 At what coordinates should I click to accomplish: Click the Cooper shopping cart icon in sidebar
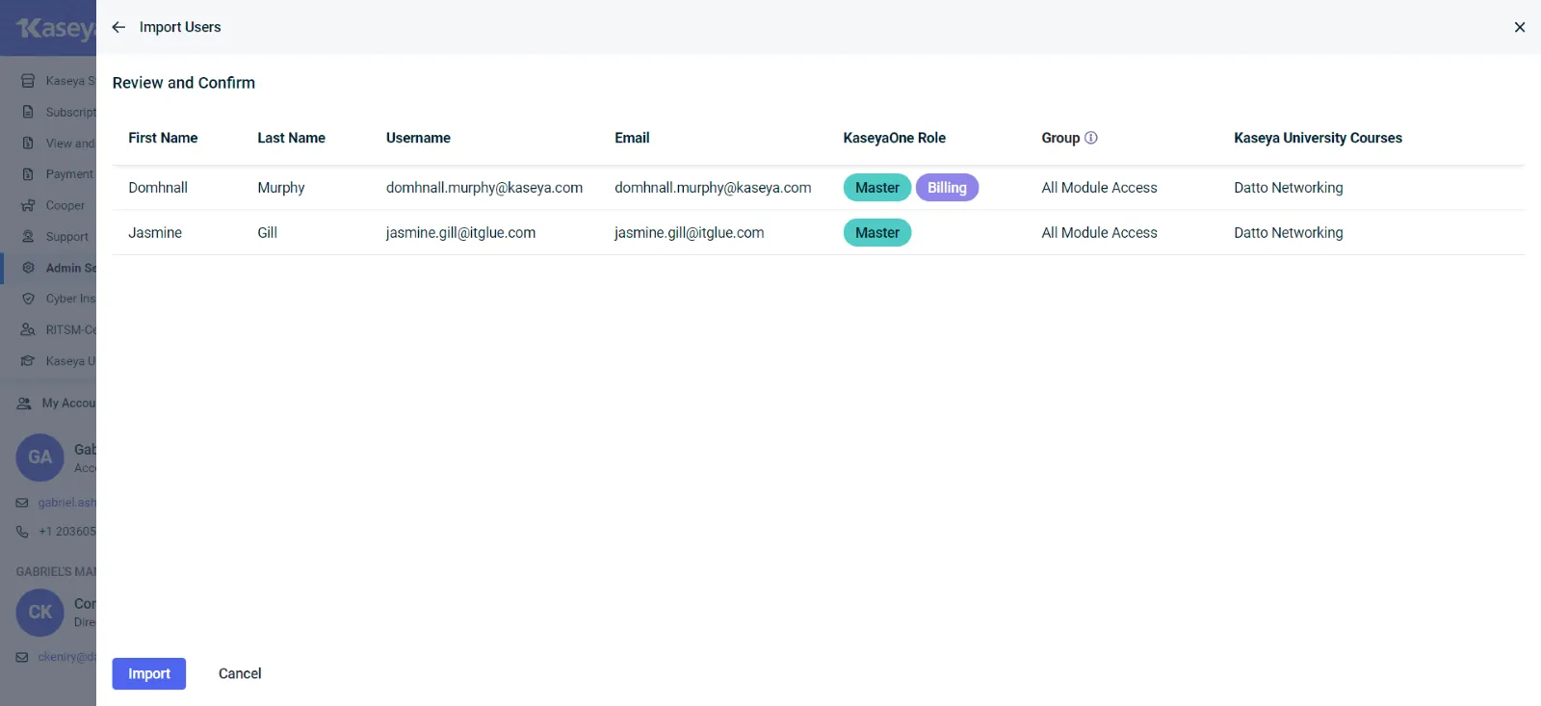(28, 205)
